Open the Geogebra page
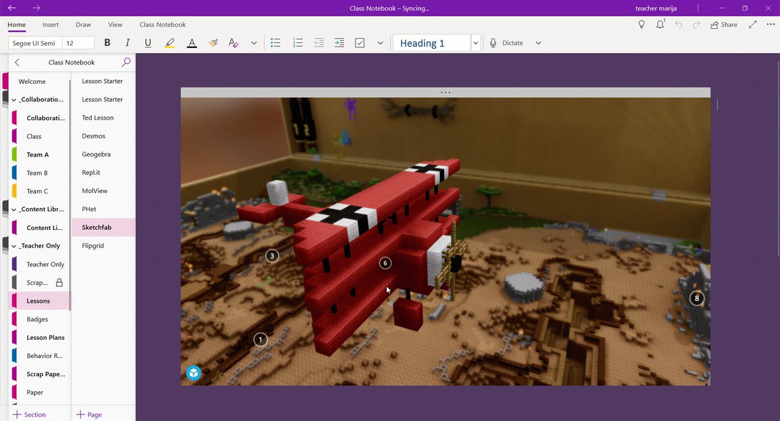 pyautogui.click(x=96, y=155)
